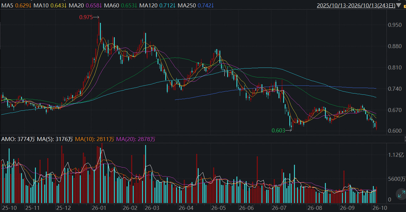406x212 pixels.
Task: Click the 26-03 date axis label
Action: (x=152, y=208)
